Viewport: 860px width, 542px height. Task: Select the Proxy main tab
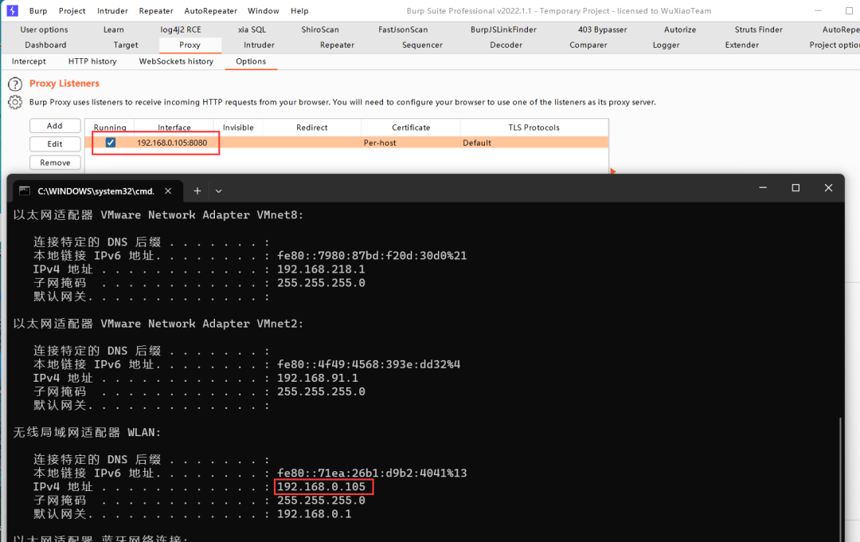pyautogui.click(x=190, y=45)
